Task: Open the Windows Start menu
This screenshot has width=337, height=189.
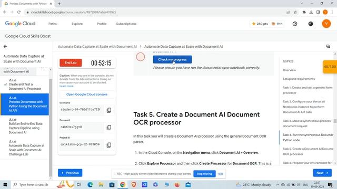Action: [5, 184]
